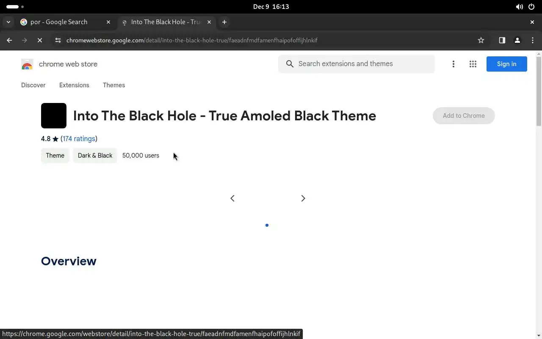Open the tab search dropdown arrow
Screen dimensions: 542x339
8,22
